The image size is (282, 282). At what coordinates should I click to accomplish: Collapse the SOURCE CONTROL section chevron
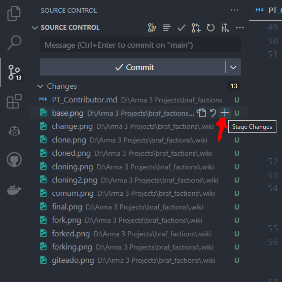(34, 28)
